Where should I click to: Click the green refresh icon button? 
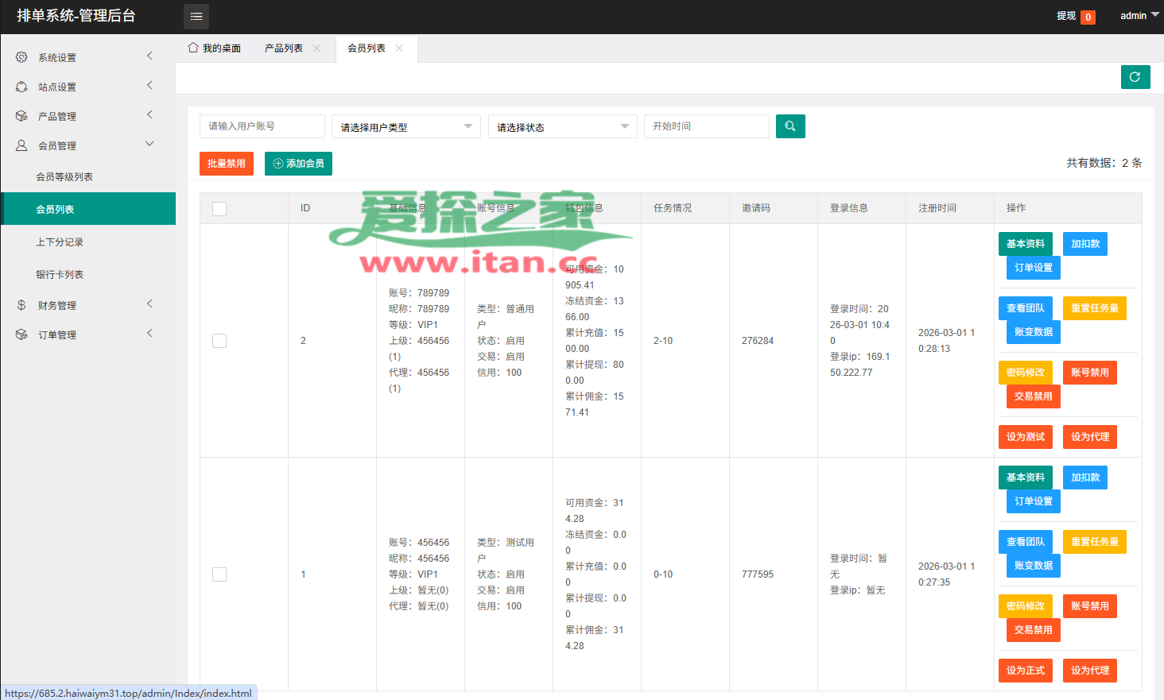[1135, 77]
